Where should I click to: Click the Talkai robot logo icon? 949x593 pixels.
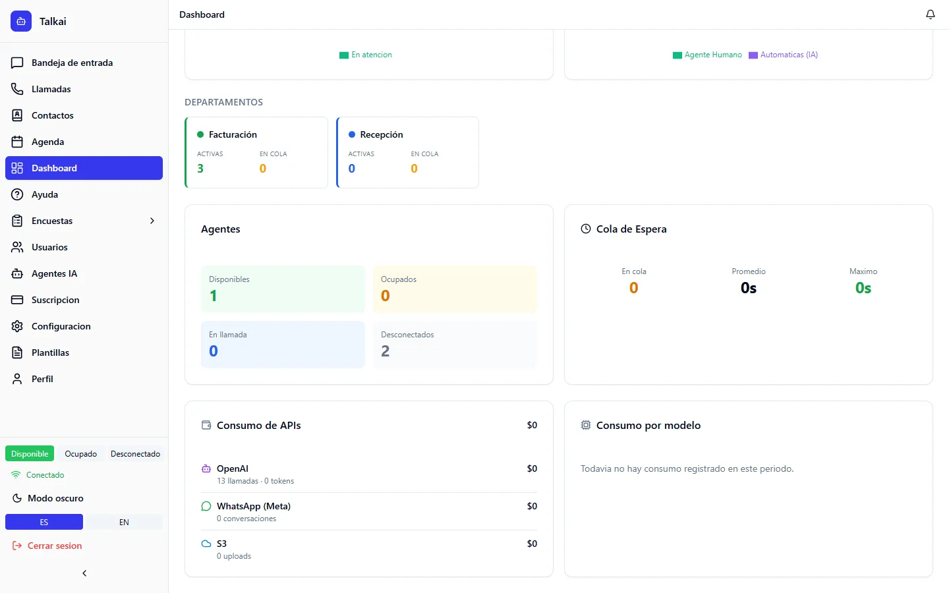click(x=21, y=21)
